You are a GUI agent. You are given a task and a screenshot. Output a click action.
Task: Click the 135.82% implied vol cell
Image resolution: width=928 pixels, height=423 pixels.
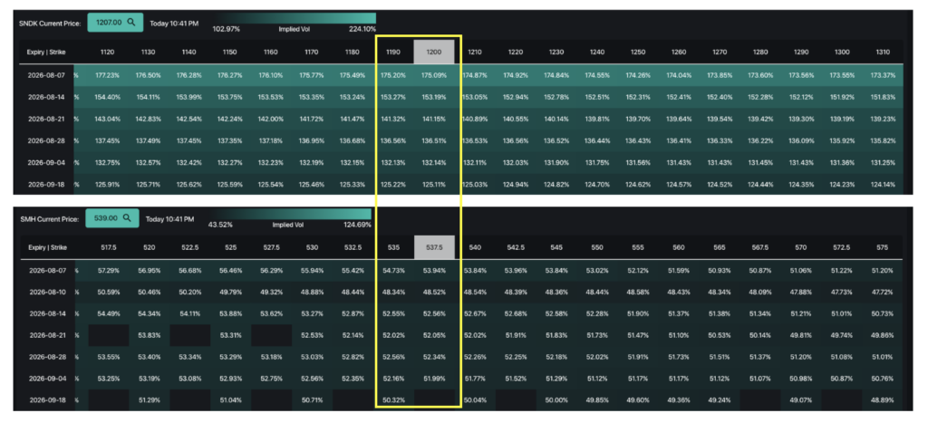883,140
